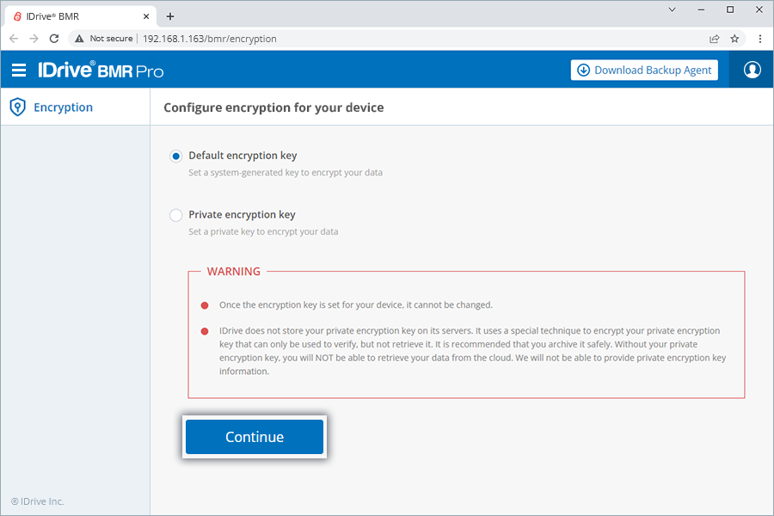Open the browser three-dot menu
Screen dimensions: 774x516
tap(760, 38)
